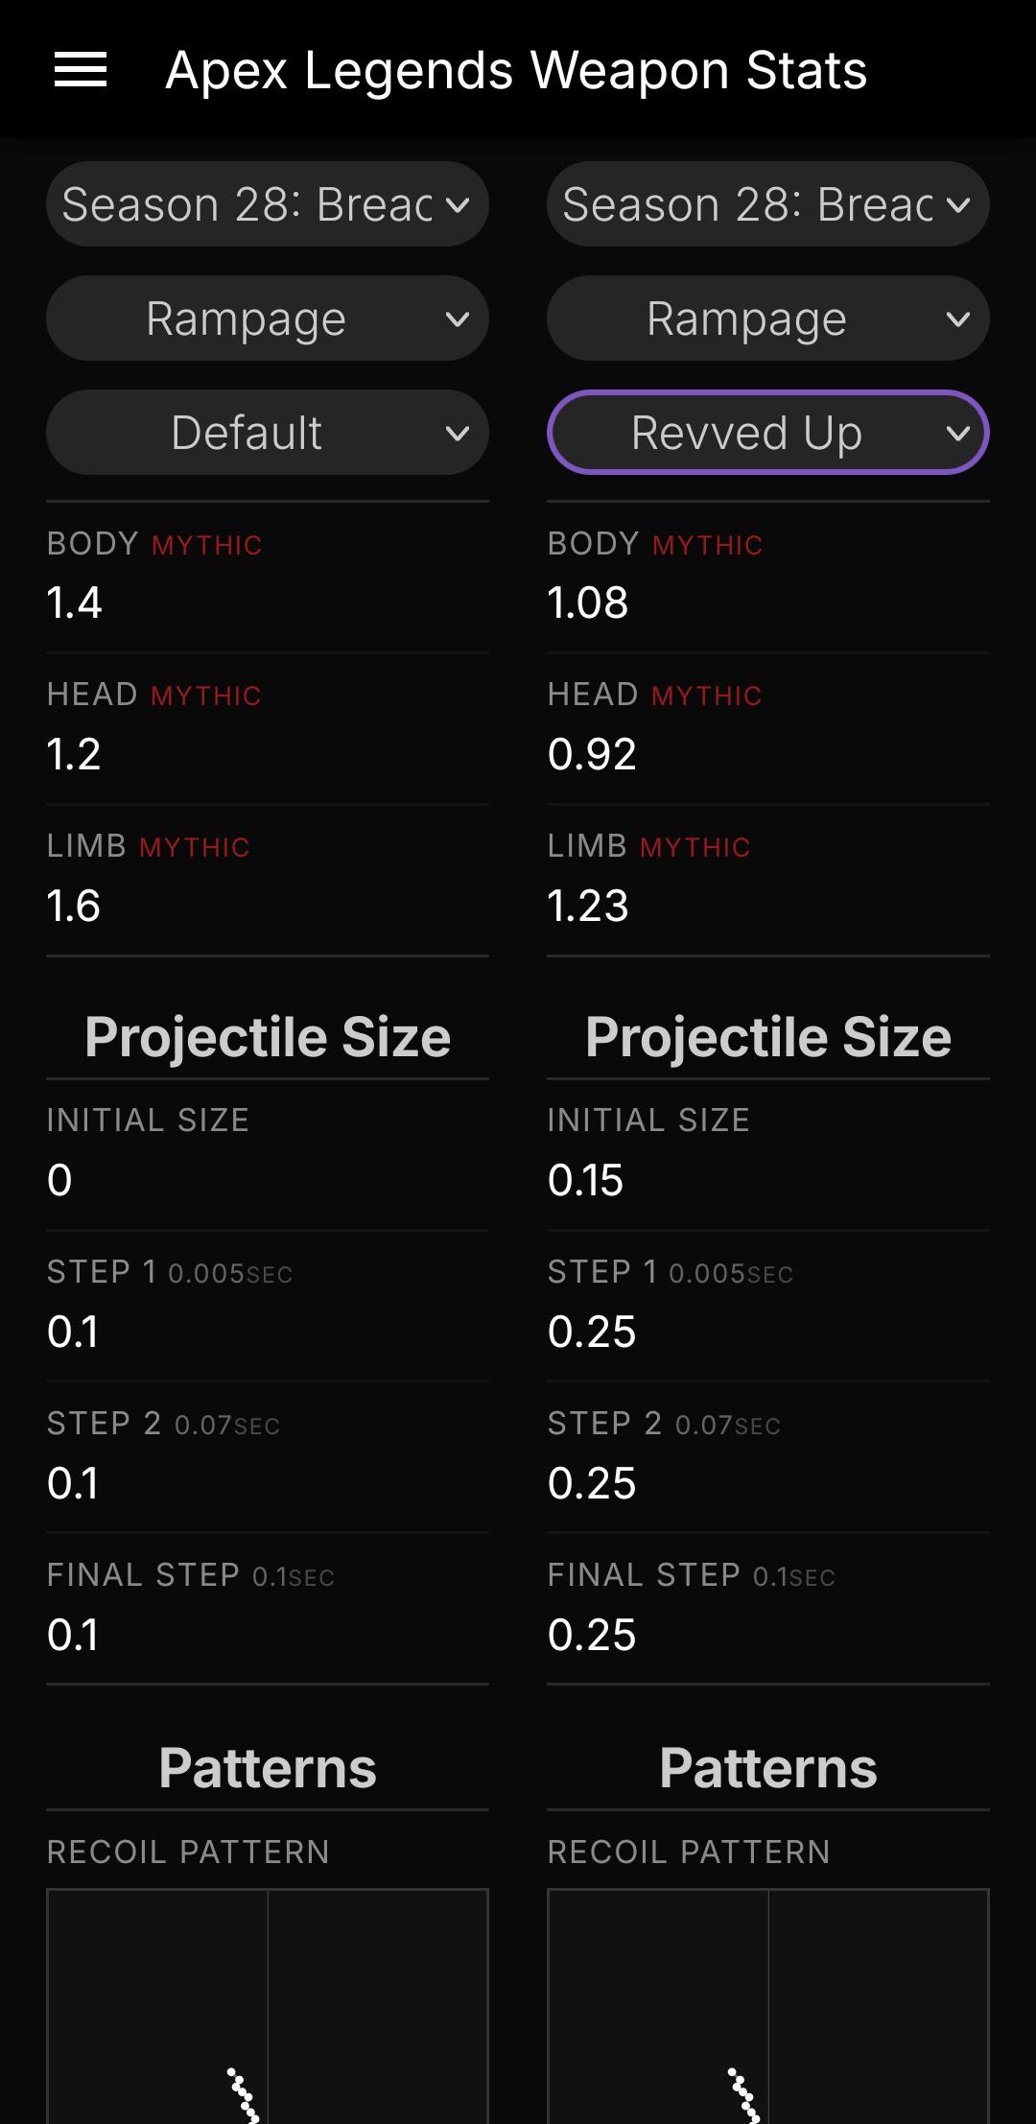
Task: Click left recoil pattern chart
Action: [x=268, y=2005]
